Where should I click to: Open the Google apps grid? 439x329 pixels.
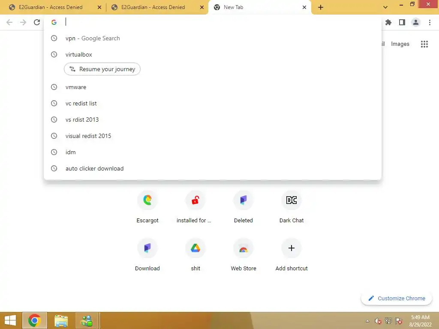click(424, 44)
